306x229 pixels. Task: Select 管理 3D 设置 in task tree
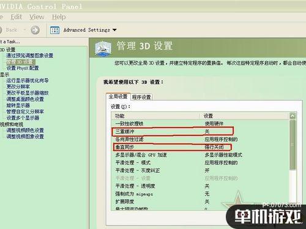point(21,62)
